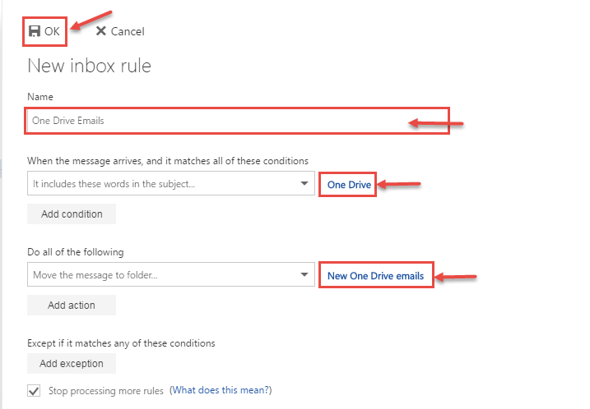Open the What does this mean? link

(x=221, y=390)
